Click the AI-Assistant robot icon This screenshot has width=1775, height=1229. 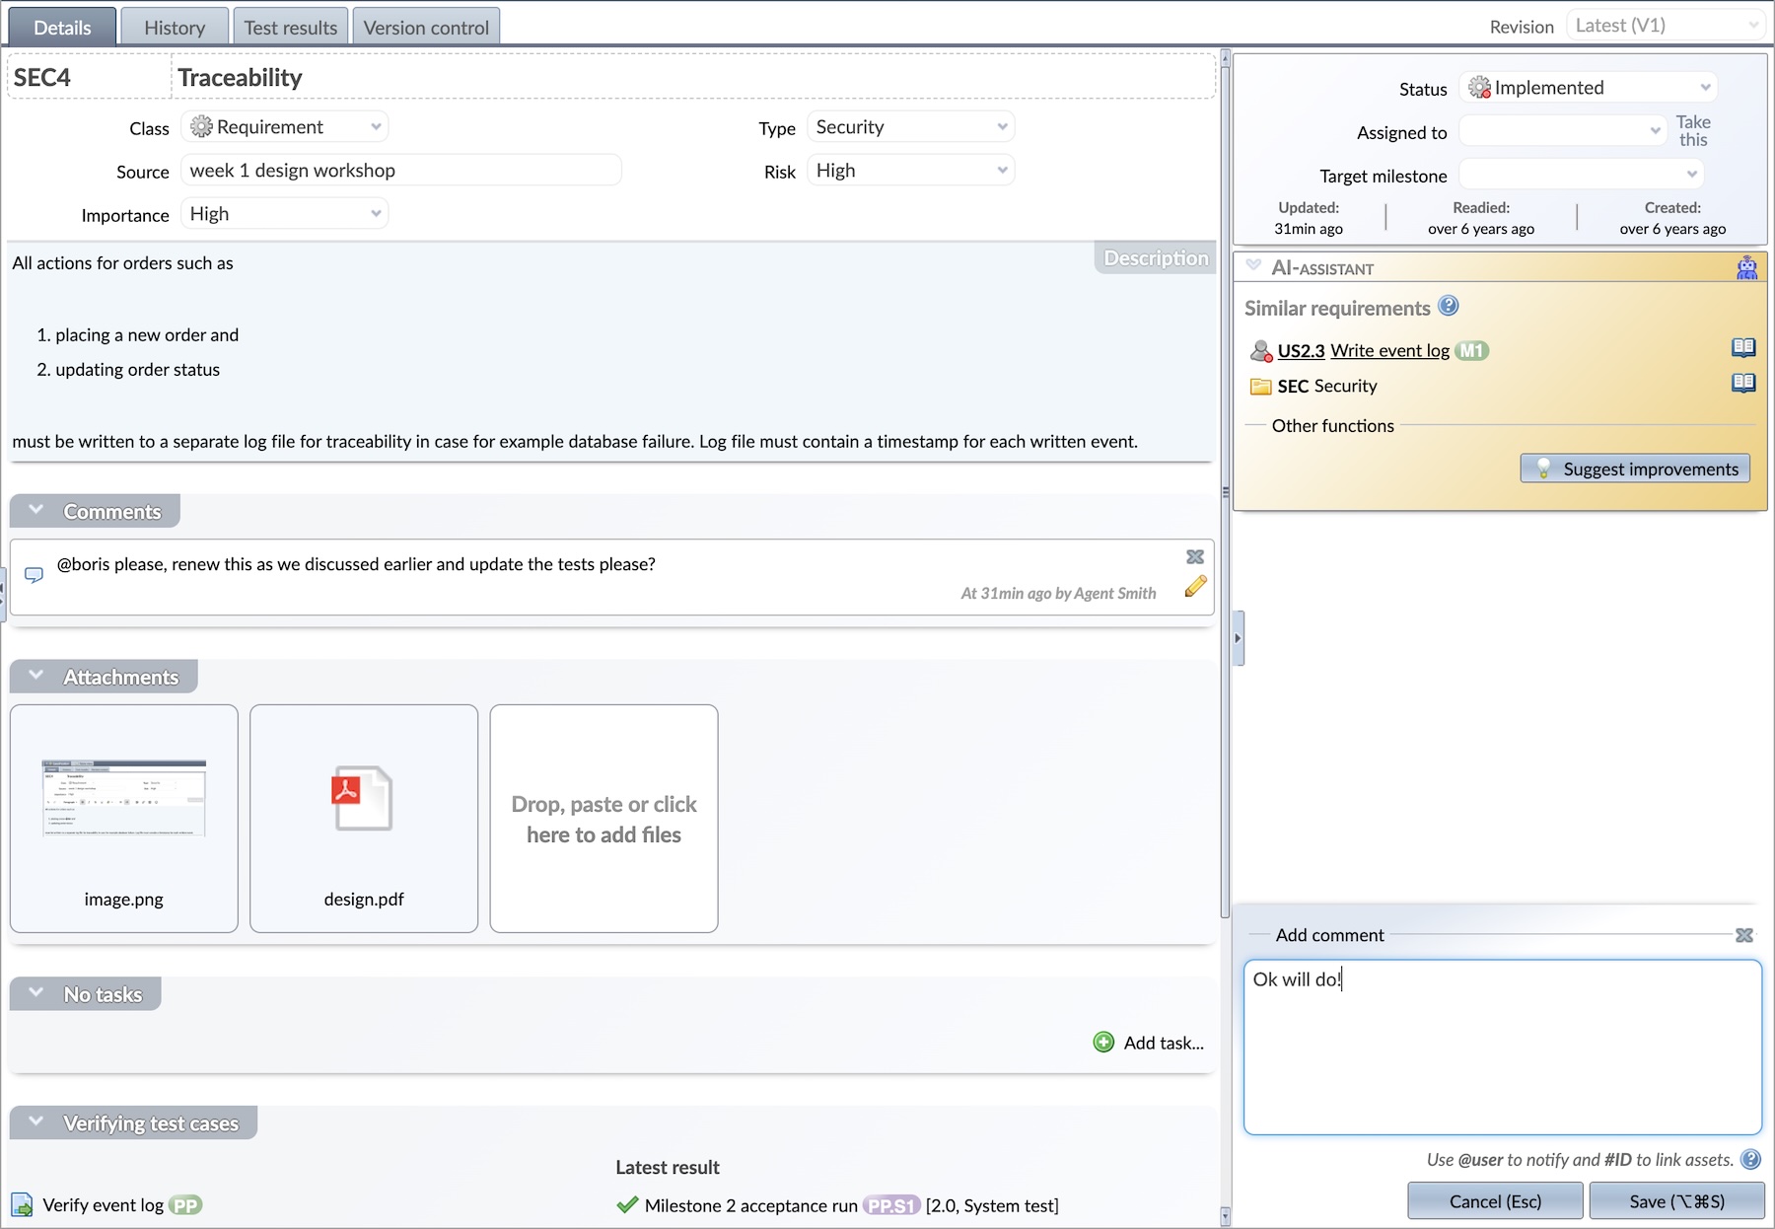point(1746,268)
